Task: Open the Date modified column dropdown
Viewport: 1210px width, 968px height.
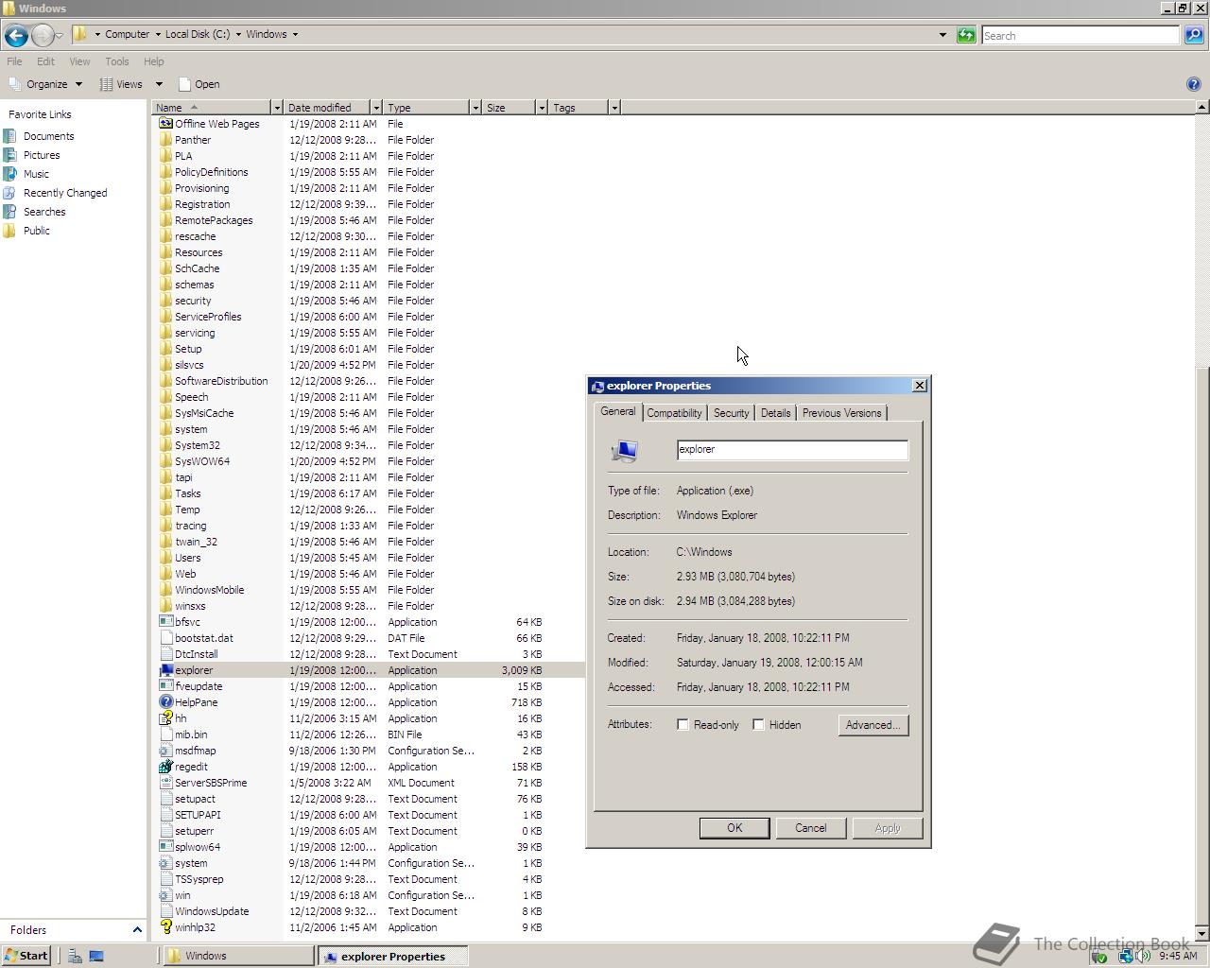Action: [x=376, y=108]
